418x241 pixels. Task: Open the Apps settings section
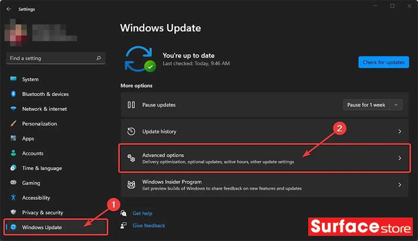[x=55, y=138]
